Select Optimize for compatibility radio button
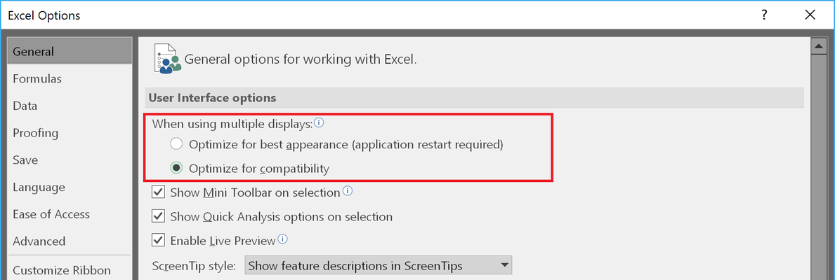Screen dimensions: 835x280 click(176, 169)
